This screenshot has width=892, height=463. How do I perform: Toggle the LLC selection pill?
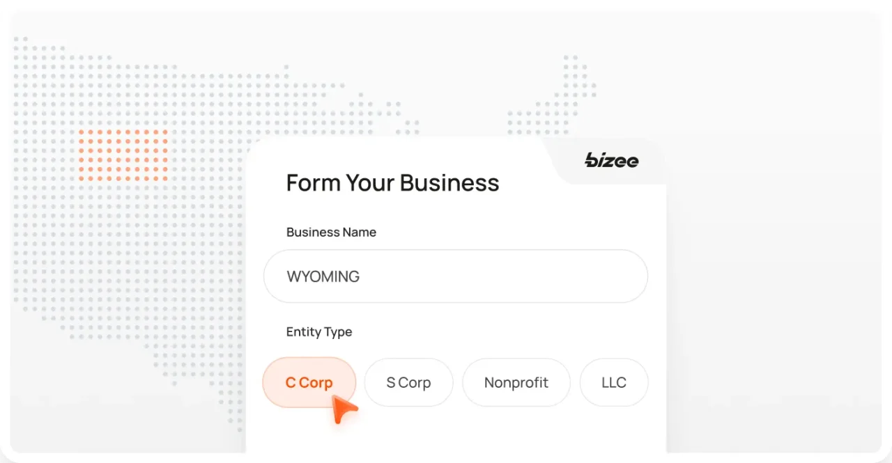pyautogui.click(x=613, y=382)
